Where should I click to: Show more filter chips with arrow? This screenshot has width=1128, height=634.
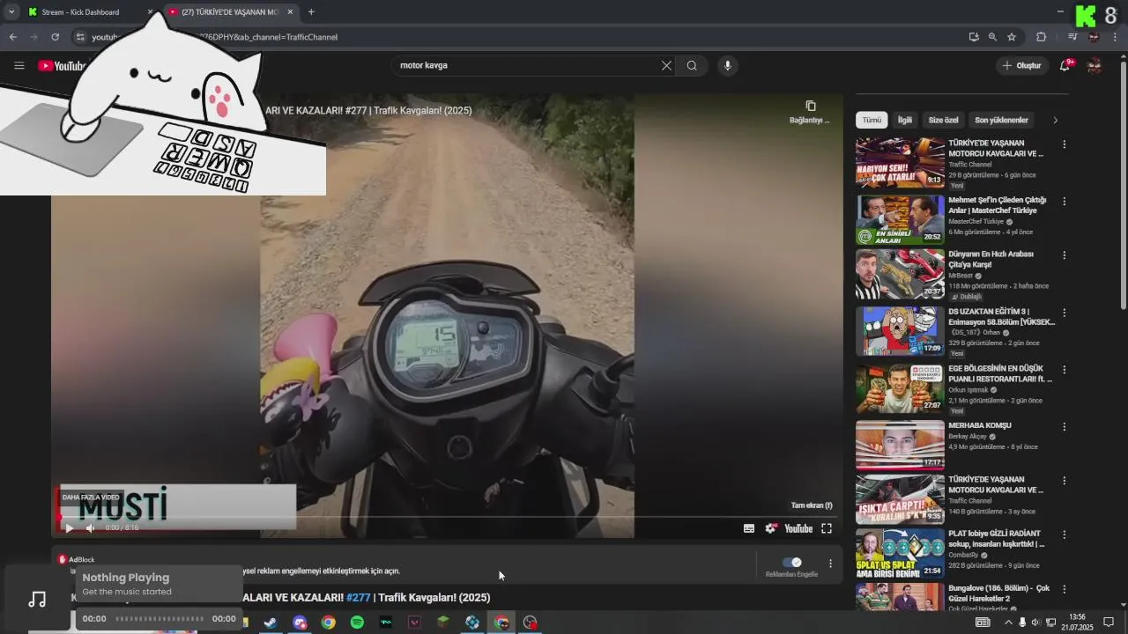[1055, 120]
